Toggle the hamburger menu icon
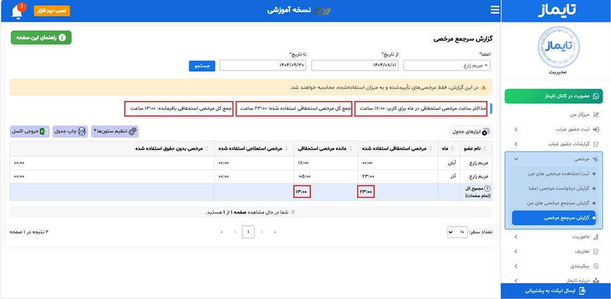The image size is (611, 299). pos(494,10)
